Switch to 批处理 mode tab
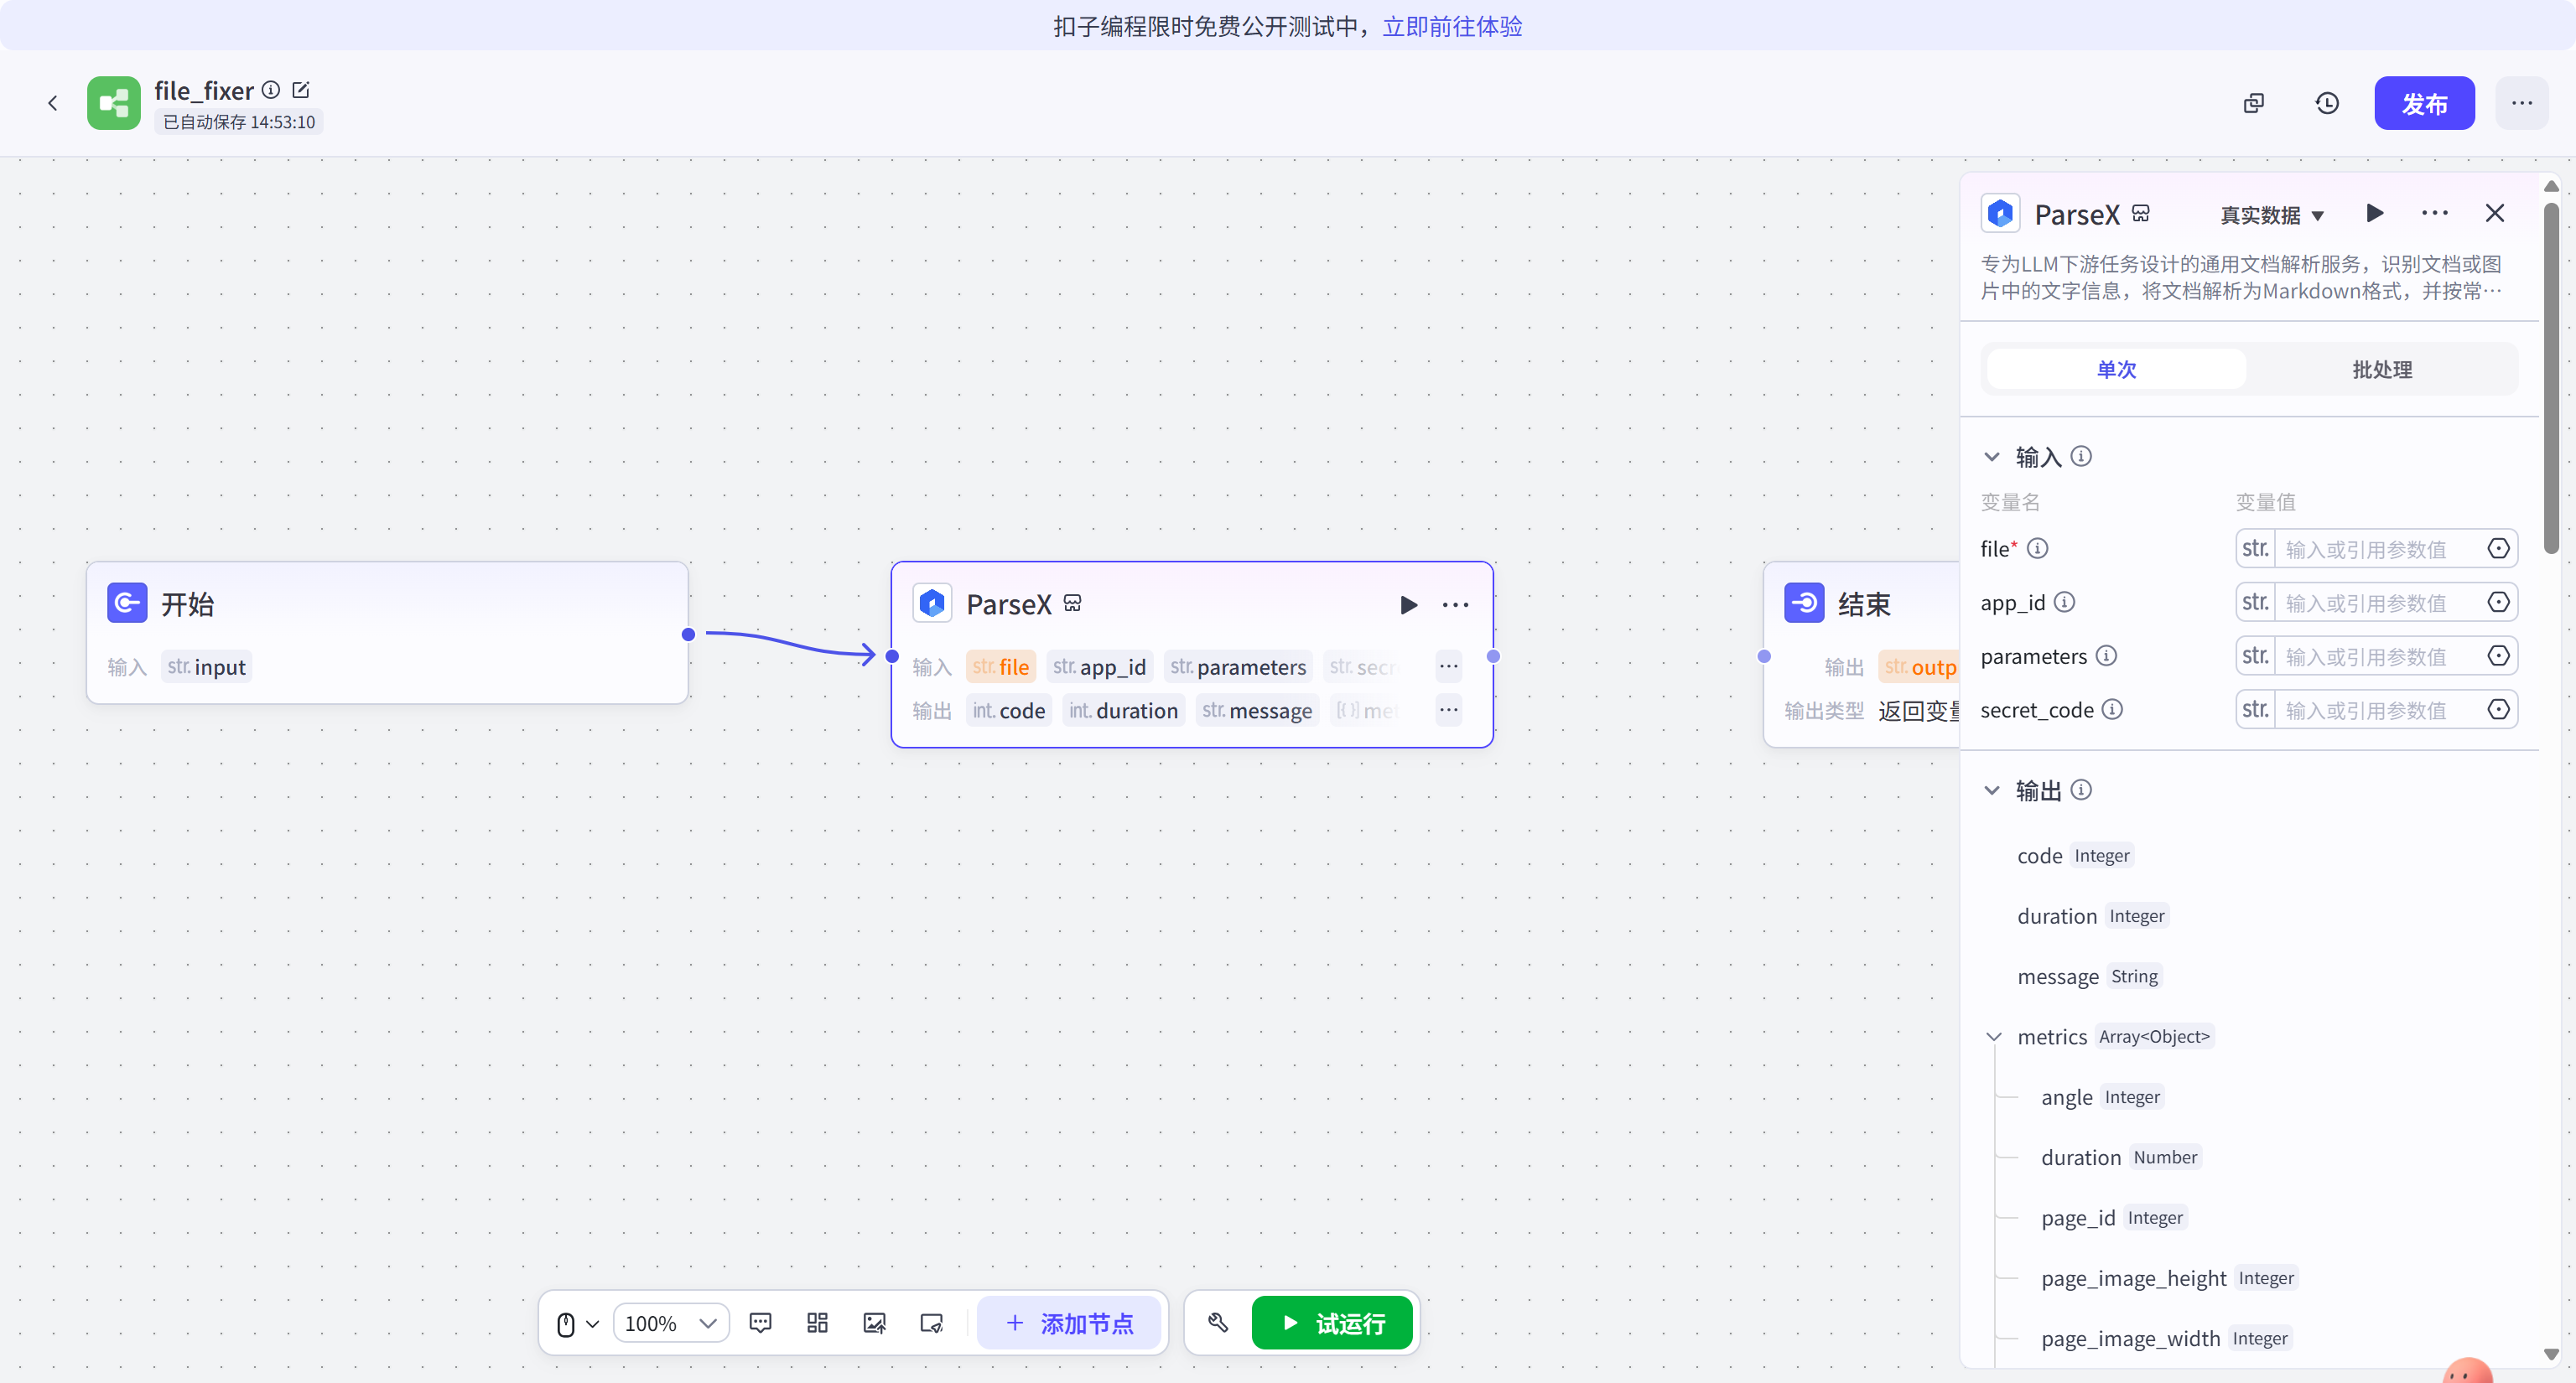 click(x=2381, y=370)
